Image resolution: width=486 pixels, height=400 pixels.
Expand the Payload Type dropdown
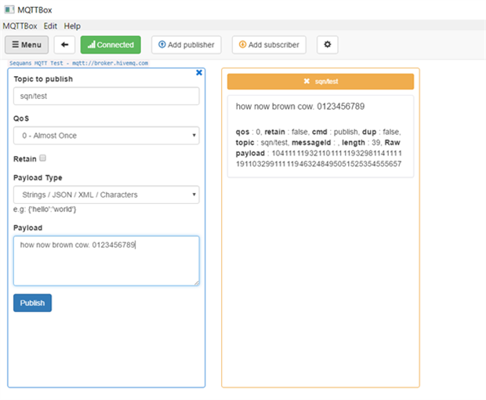click(106, 195)
